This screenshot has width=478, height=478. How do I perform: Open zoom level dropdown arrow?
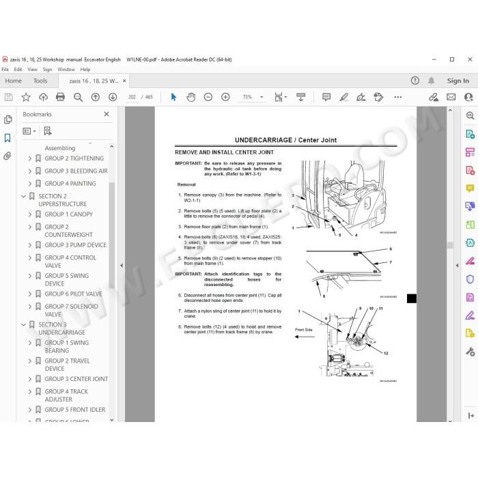(262, 97)
